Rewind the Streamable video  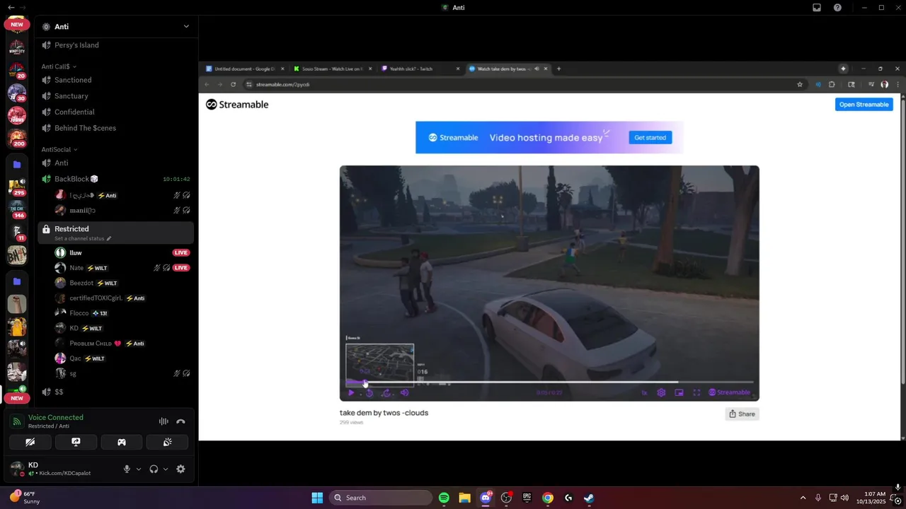(x=369, y=392)
